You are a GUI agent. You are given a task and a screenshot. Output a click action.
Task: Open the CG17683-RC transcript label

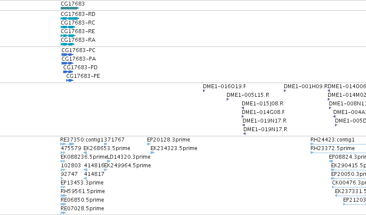[78, 23]
